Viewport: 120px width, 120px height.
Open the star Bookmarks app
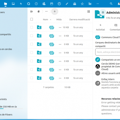pyautogui.click(x=82, y=4)
